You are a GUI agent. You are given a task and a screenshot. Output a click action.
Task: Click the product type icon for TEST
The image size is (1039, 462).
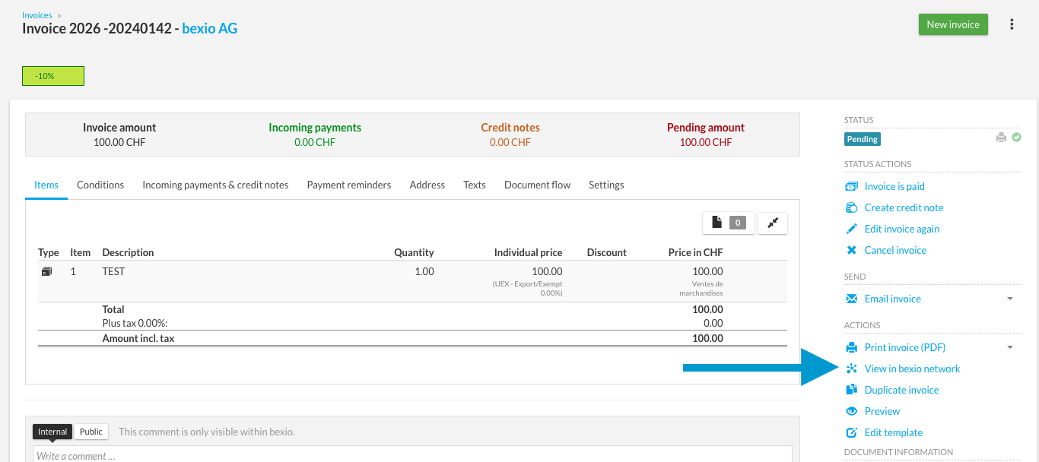click(x=46, y=271)
